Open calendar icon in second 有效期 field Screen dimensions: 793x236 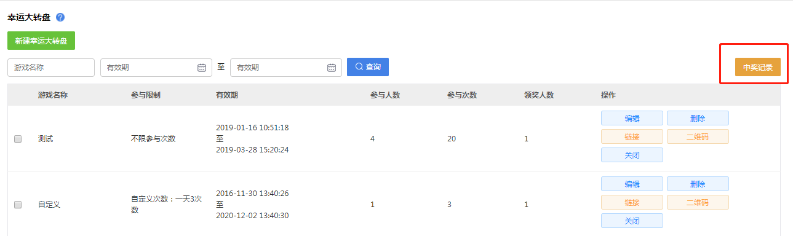[332, 68]
